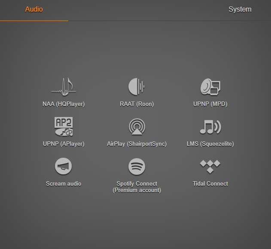Click the NAA (HQPlayer) text label
271x249 pixels.
tap(64, 104)
